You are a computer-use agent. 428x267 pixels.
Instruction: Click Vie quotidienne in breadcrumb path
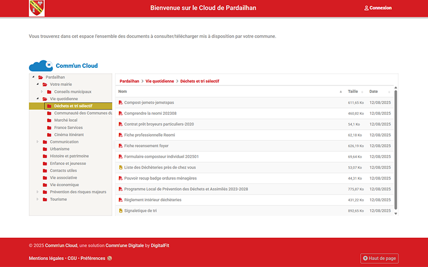[x=159, y=81]
